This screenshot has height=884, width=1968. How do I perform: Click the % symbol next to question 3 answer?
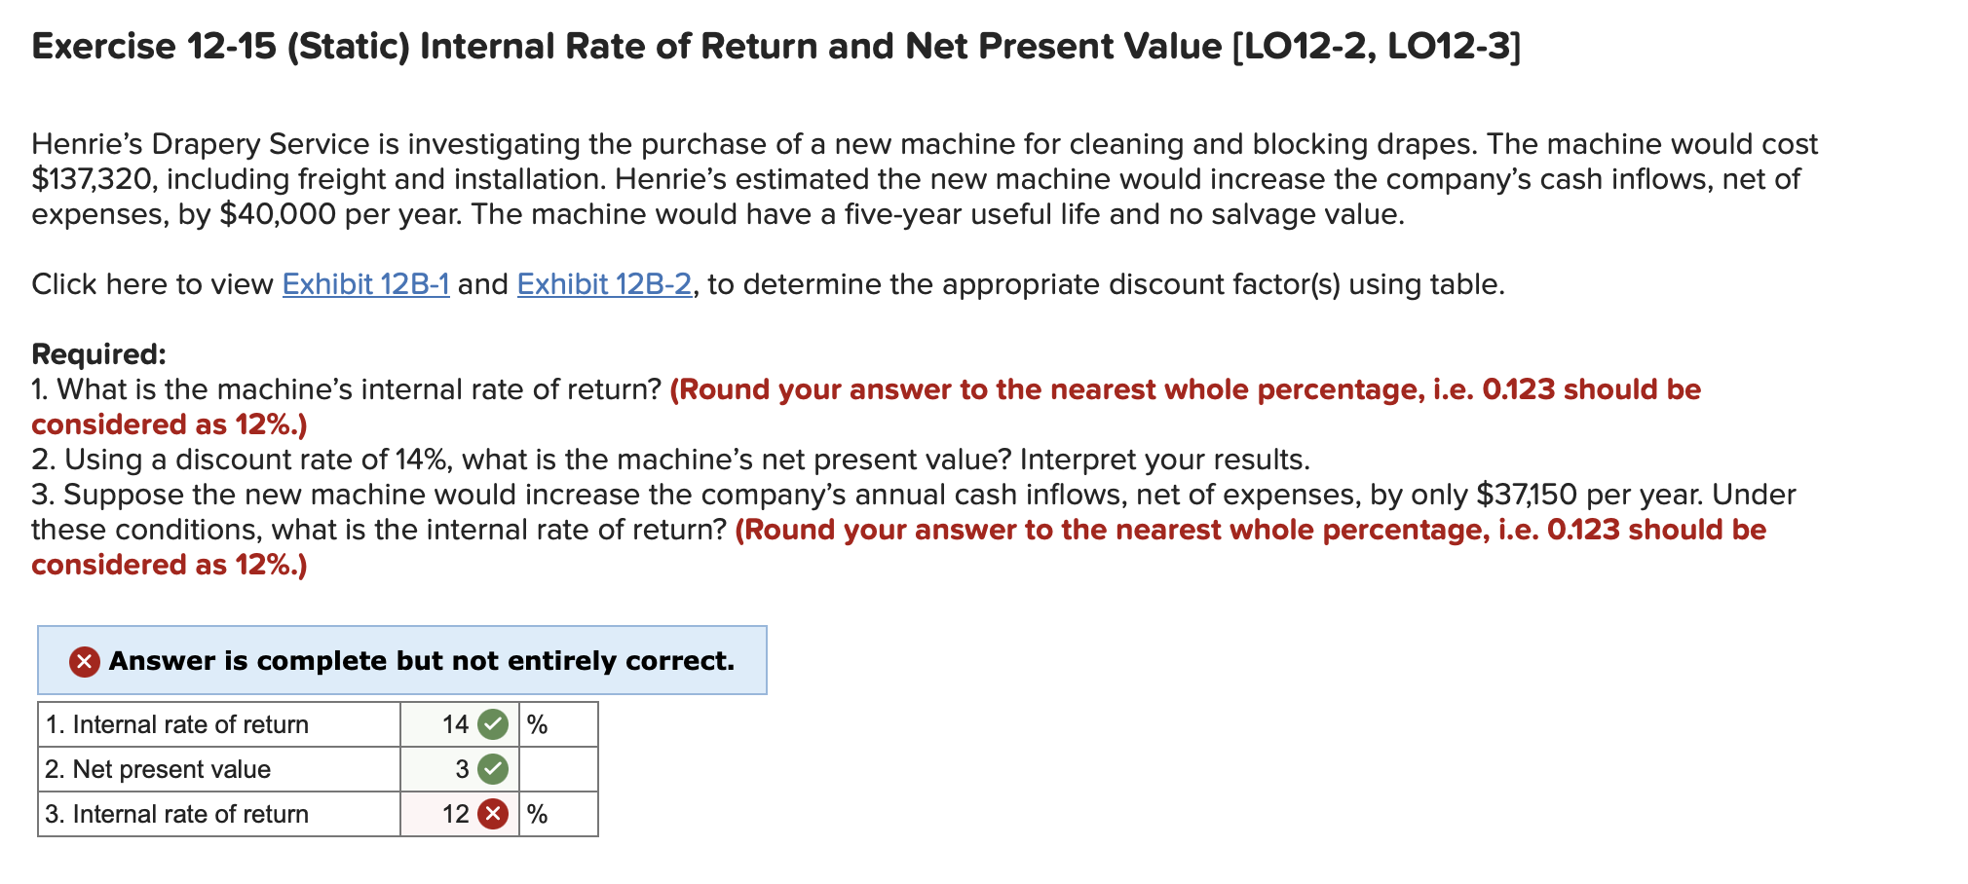pyautogui.click(x=537, y=814)
